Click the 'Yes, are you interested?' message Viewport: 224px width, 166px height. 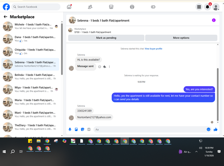point(199,89)
